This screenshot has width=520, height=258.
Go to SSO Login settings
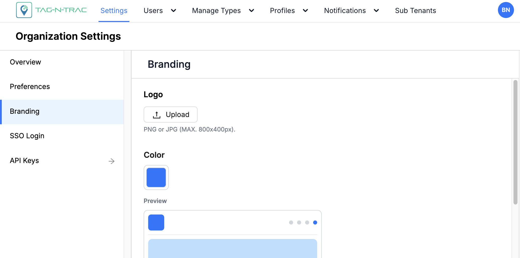[27, 136]
